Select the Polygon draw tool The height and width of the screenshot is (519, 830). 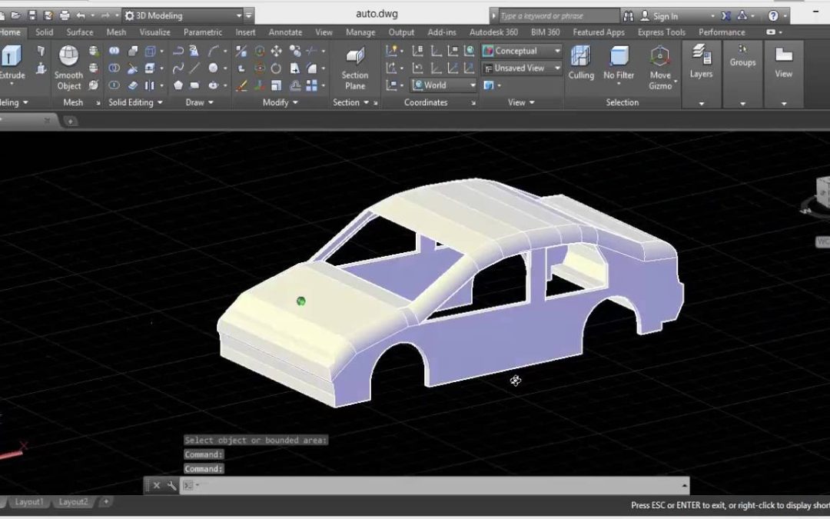pyautogui.click(x=178, y=85)
